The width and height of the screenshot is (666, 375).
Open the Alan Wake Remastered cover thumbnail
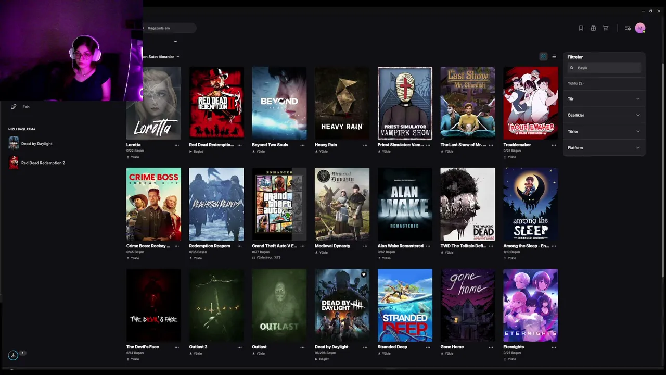tap(405, 204)
